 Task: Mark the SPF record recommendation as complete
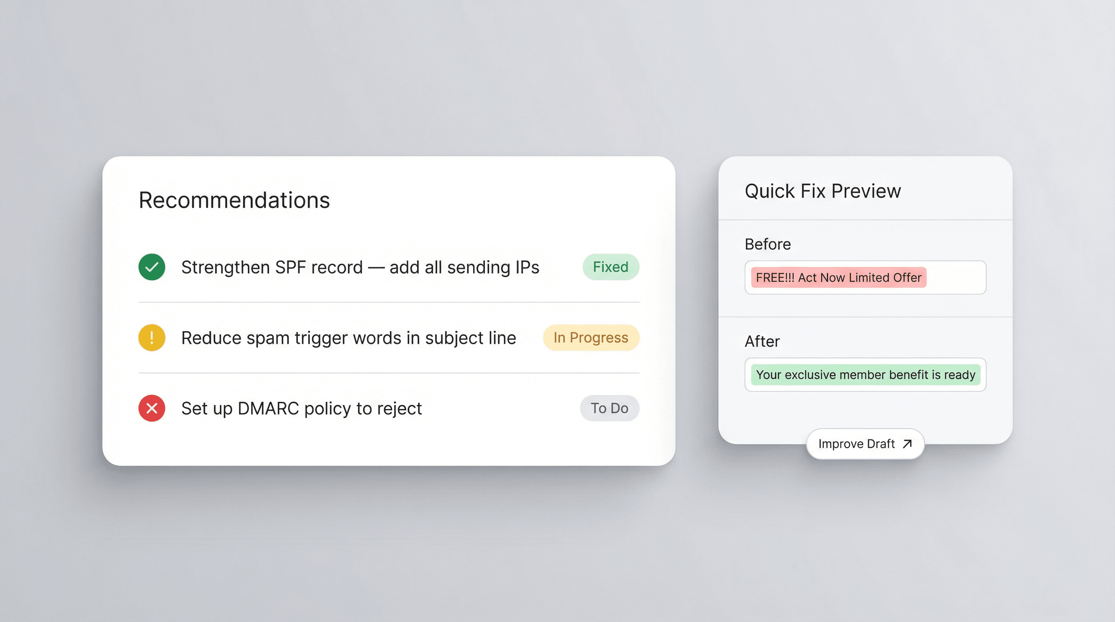pos(151,267)
